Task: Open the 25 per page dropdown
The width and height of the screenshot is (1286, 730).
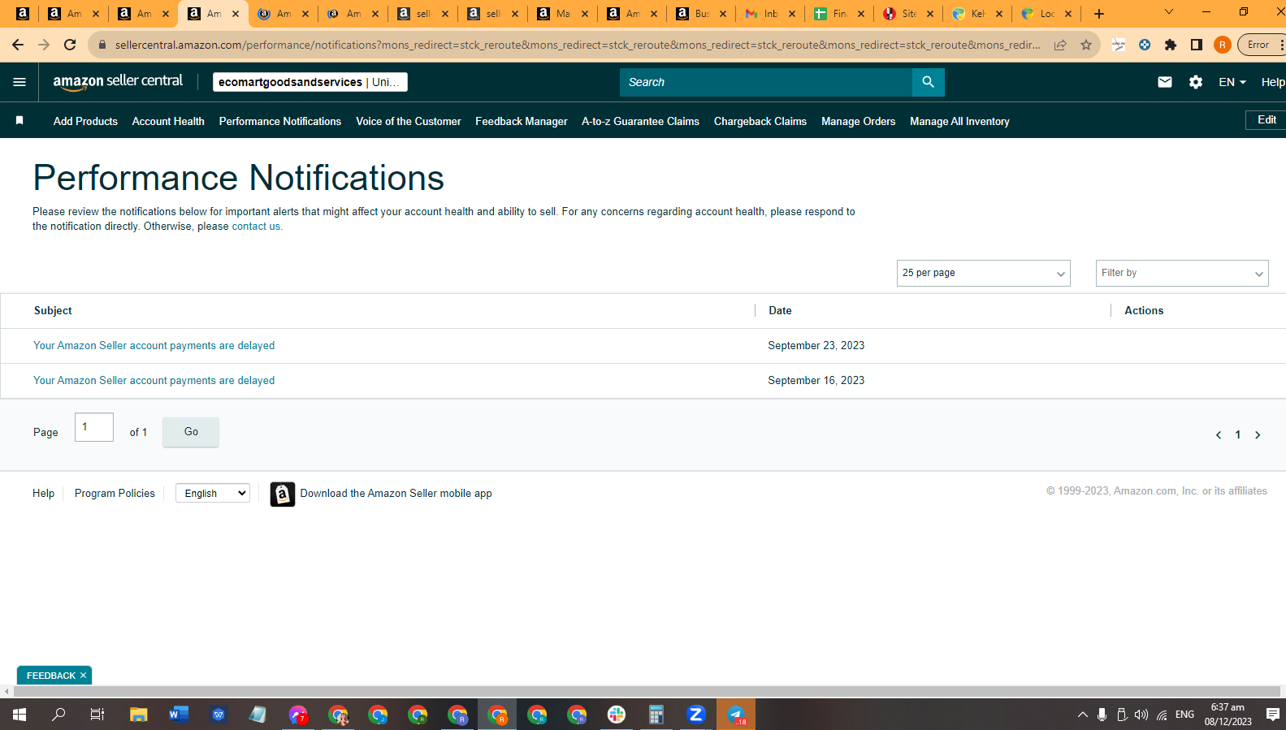Action: pos(984,273)
